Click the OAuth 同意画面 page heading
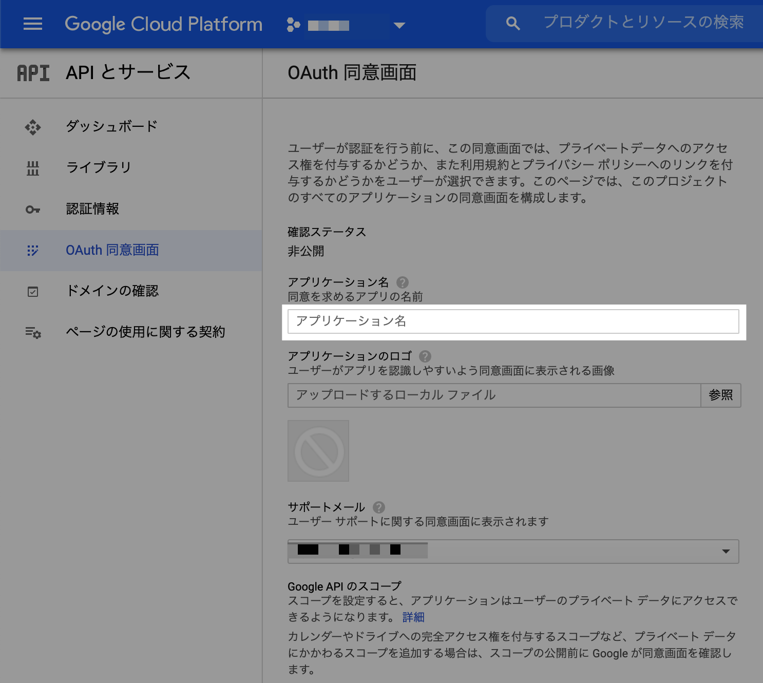The image size is (763, 683). [x=352, y=73]
